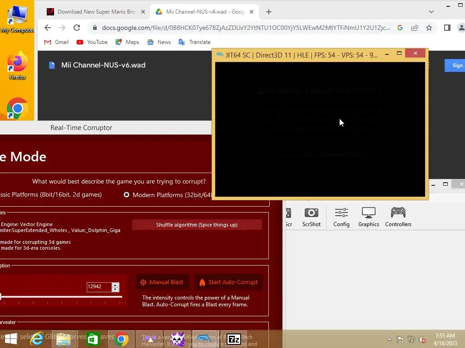The image size is (465, 348).
Task: Click Start Auto-Corrupt button
Action: tap(229, 282)
